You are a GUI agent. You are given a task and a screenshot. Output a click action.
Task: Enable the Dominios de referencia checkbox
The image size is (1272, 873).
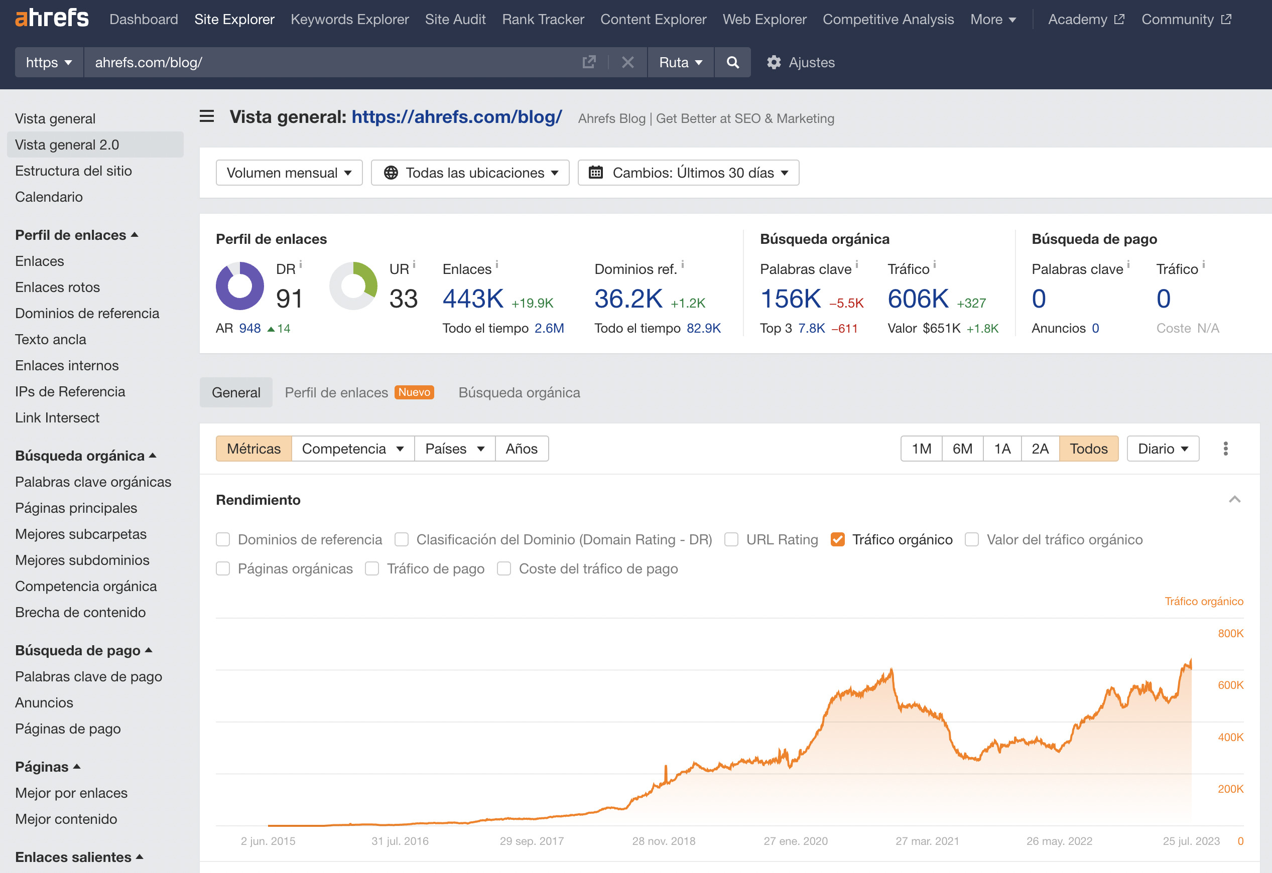(223, 539)
